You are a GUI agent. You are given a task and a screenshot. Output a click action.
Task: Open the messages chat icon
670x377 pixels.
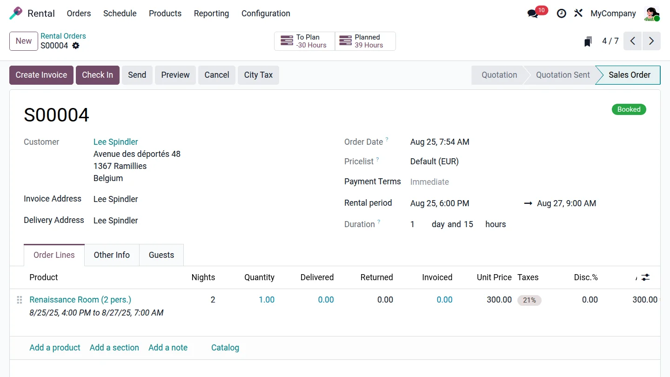point(533,13)
